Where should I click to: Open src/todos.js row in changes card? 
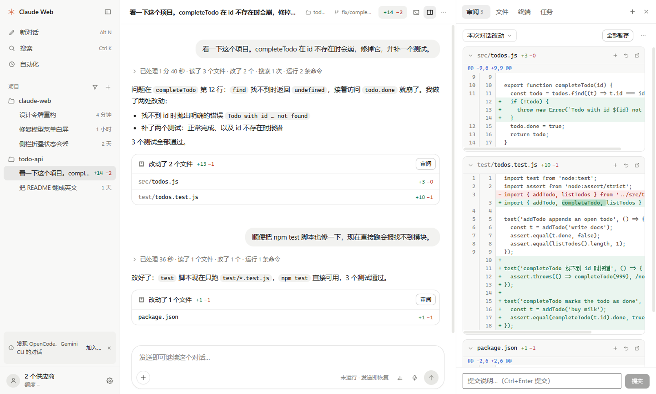pos(286,181)
